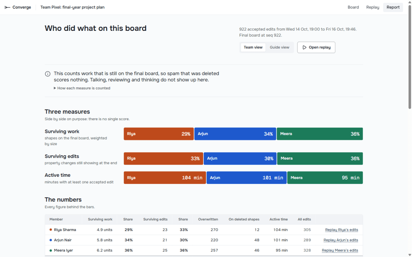Click the 'Final board at seq 922.' text

click(261, 35)
